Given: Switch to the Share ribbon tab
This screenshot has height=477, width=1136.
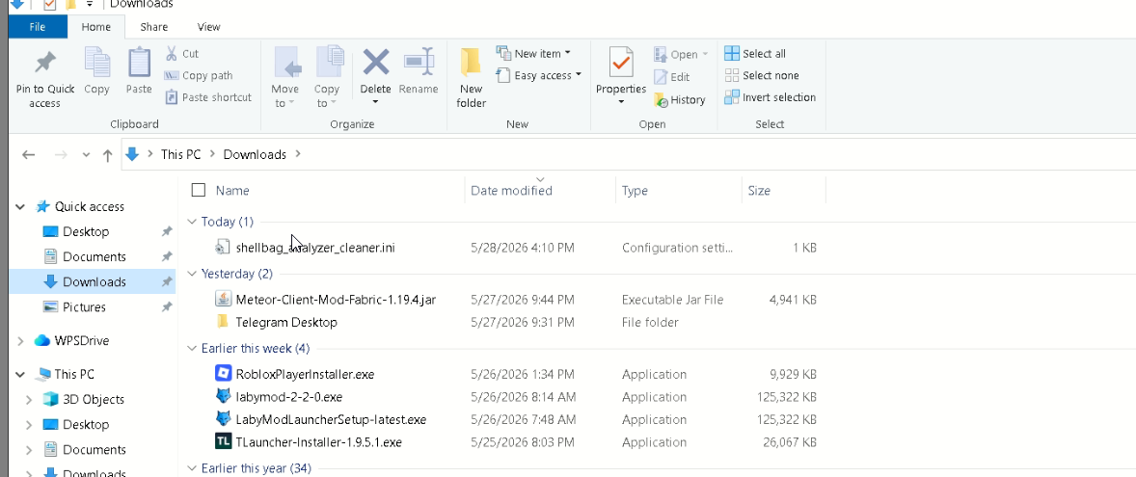Looking at the screenshot, I should pos(153,27).
